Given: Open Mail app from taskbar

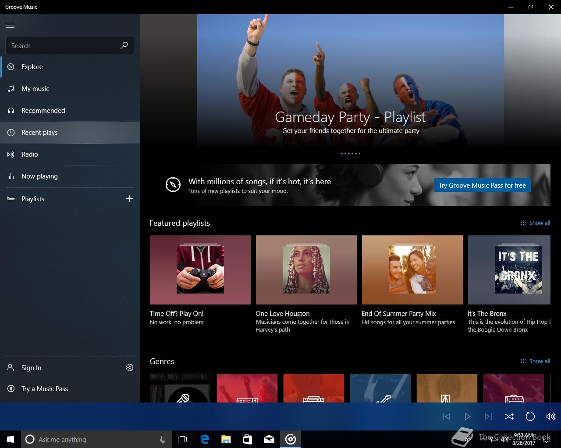Looking at the screenshot, I should click(269, 439).
